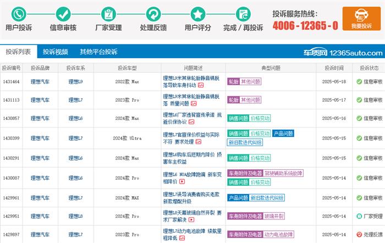This screenshot has width=385, height=243.
Task: Play video icon in complaint 1430087 summary
Action: [182, 181]
